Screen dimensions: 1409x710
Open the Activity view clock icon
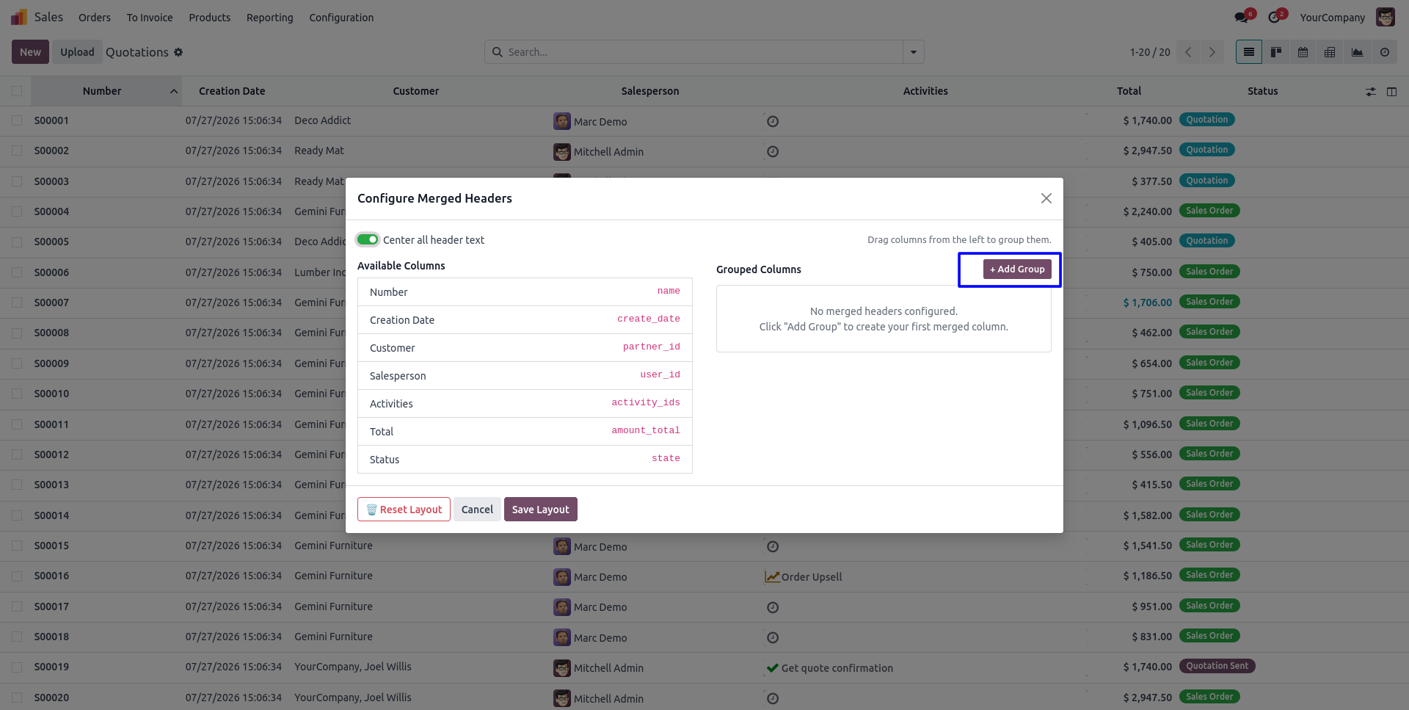click(1385, 52)
